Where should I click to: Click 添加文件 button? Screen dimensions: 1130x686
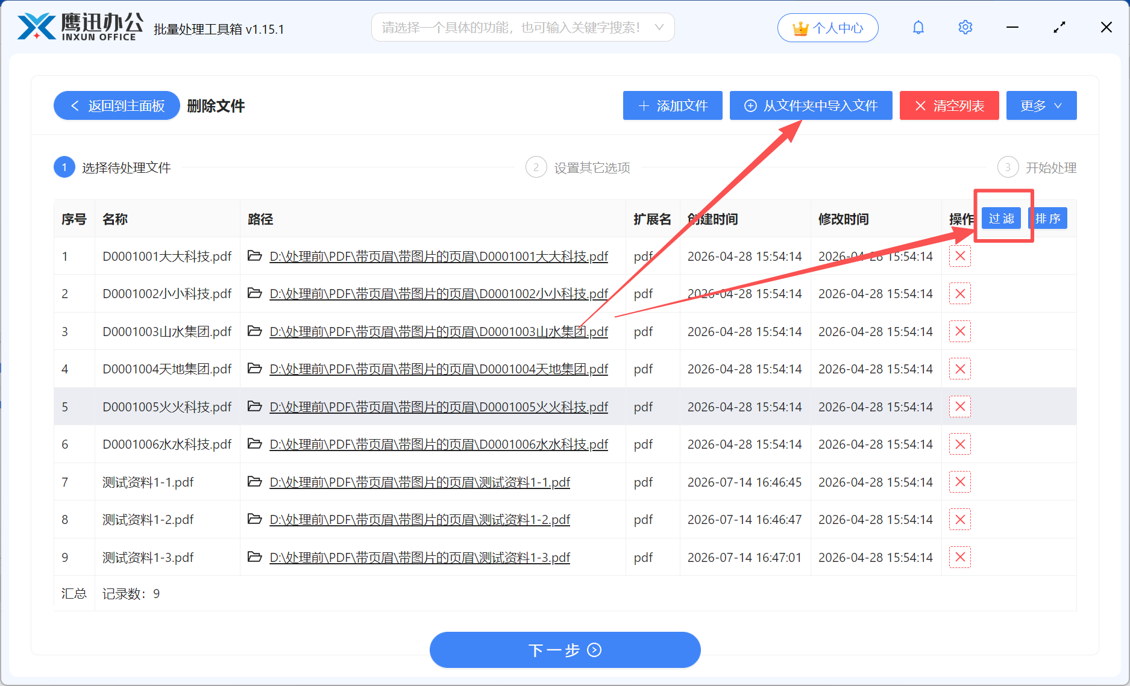pyautogui.click(x=673, y=106)
